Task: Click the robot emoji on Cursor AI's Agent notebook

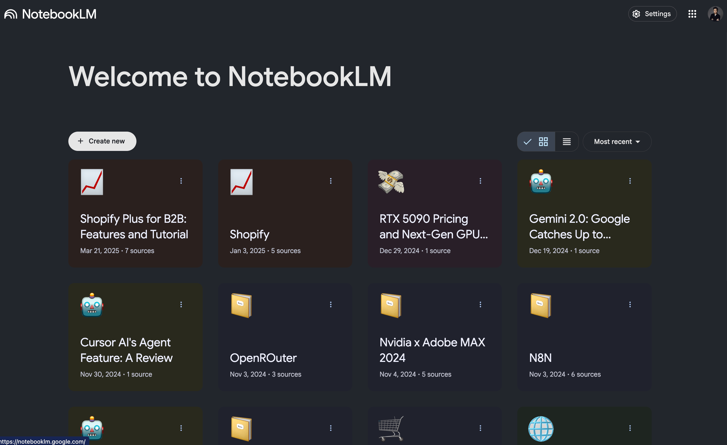Action: (x=92, y=305)
